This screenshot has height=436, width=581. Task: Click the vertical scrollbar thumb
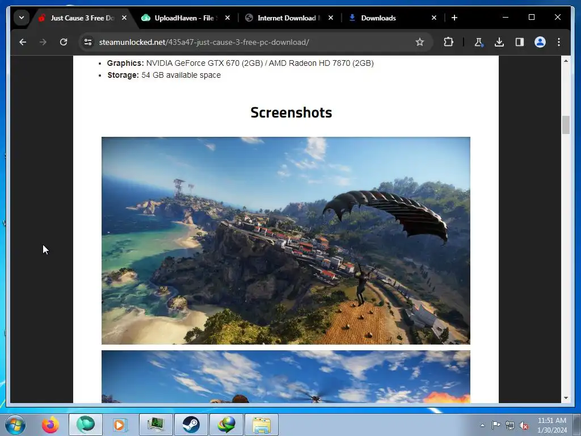coord(566,125)
